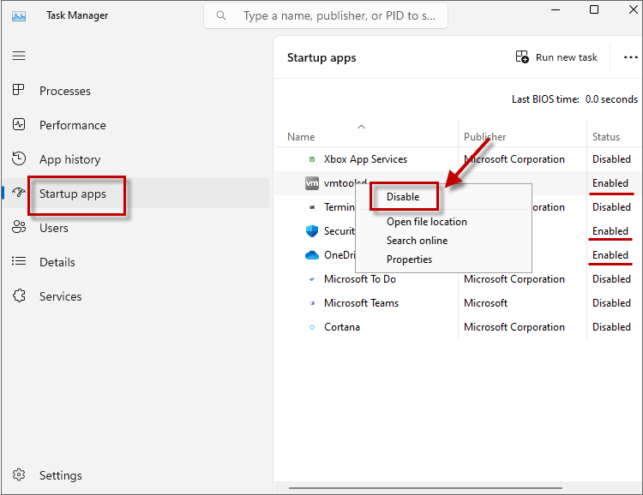Click the Task Manager app icon

[19, 16]
